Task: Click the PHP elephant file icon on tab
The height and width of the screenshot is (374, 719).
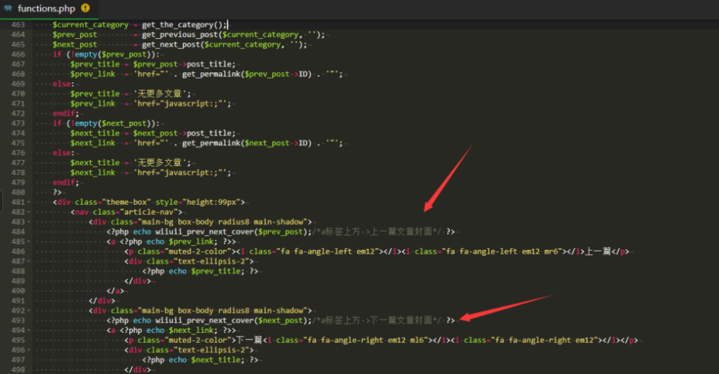Action: (8, 9)
